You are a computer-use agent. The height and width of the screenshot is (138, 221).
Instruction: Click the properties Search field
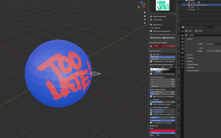(207, 27)
